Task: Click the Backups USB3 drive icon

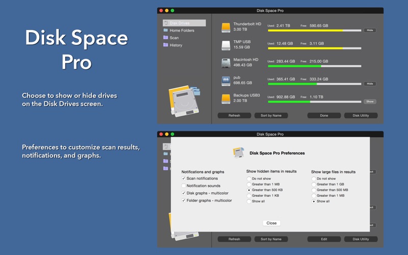Action: 225,99
